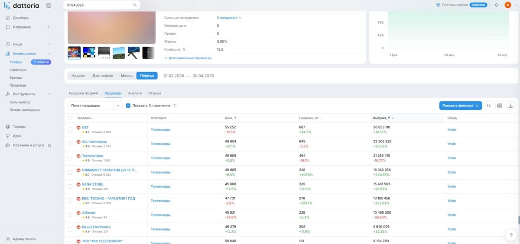
Task: Collapse the Анализ рынка section chevron
Action: coord(49,54)
